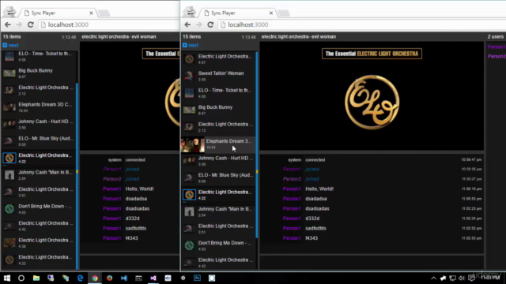Click right window playlist scrollbar

pos(256,145)
